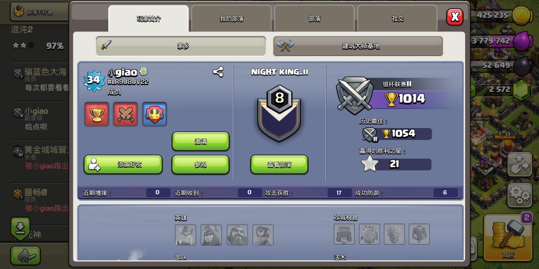Click the 查看部落 button
539x269 pixels.
point(279,165)
